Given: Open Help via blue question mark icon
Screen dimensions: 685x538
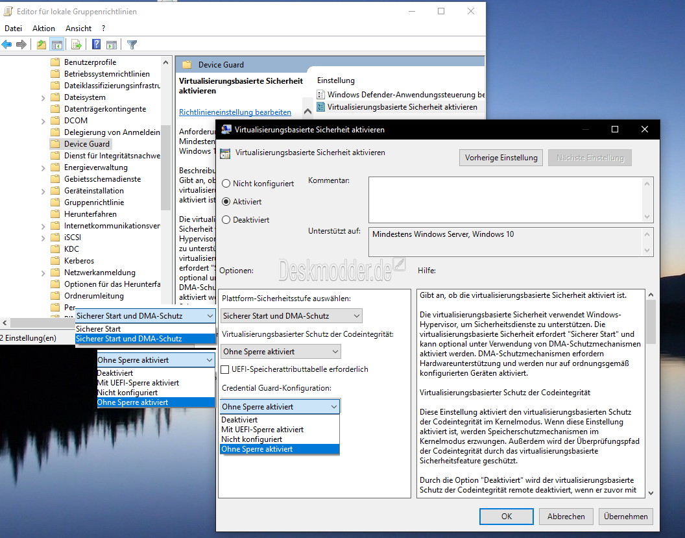Looking at the screenshot, I should pos(97,44).
